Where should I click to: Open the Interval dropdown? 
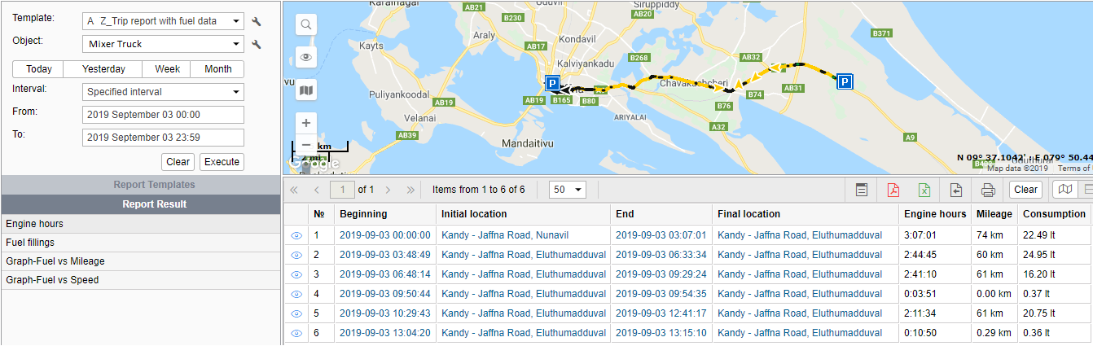[x=163, y=92]
